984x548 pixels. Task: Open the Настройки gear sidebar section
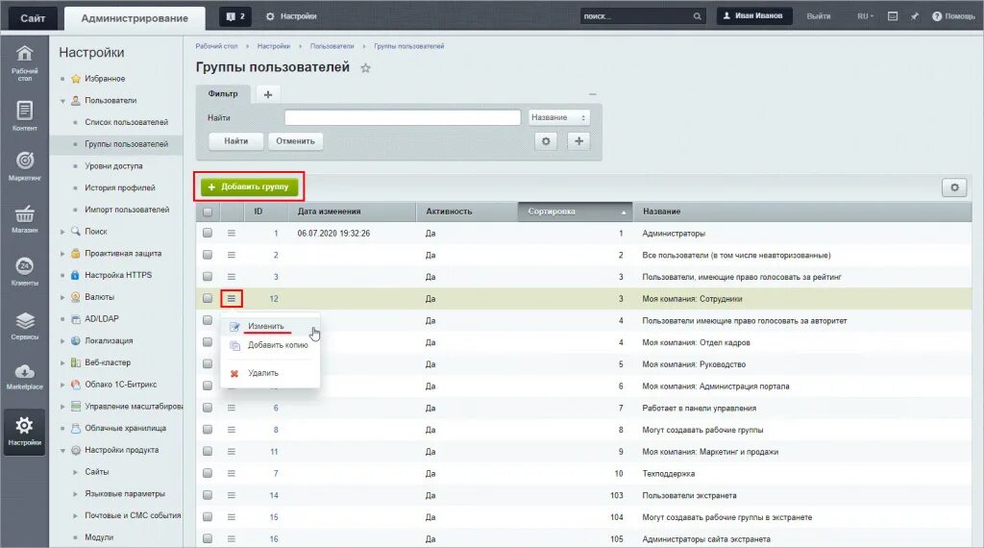(x=24, y=431)
